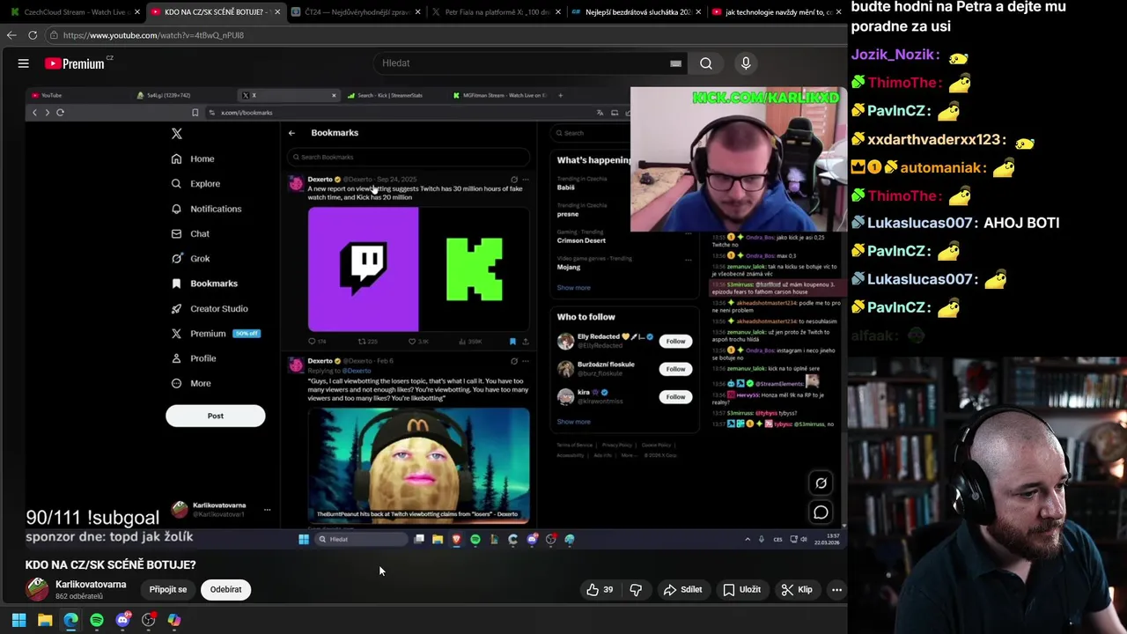Open the Windows Start menu
Image resolution: width=1127 pixels, height=634 pixels.
click(x=18, y=620)
